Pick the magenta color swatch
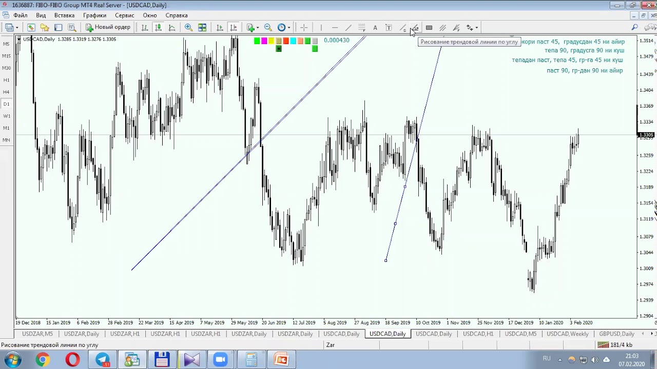Viewport: 657px width, 369px height. (264, 41)
